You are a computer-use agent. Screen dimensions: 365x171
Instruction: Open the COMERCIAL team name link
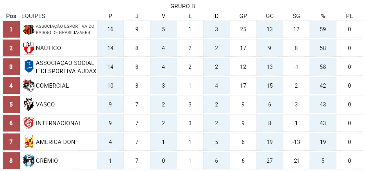coord(52,86)
